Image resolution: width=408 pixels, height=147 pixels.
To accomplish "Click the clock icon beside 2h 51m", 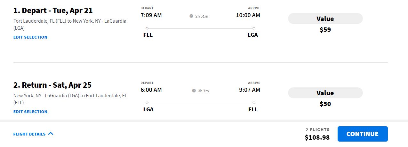I will [191, 16].
